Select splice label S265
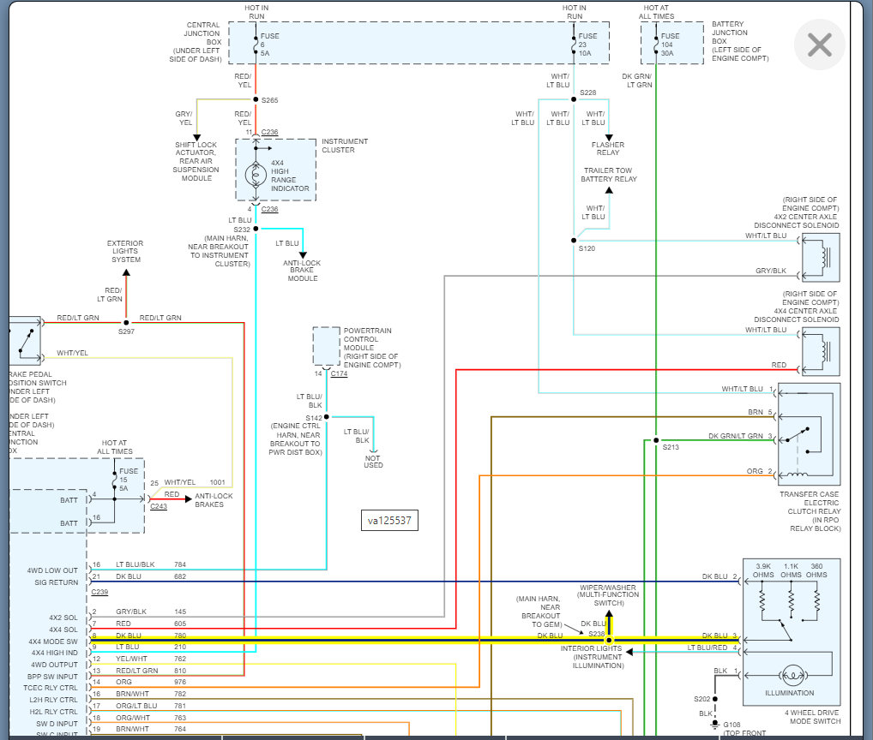The height and width of the screenshot is (740, 873). tap(269, 100)
